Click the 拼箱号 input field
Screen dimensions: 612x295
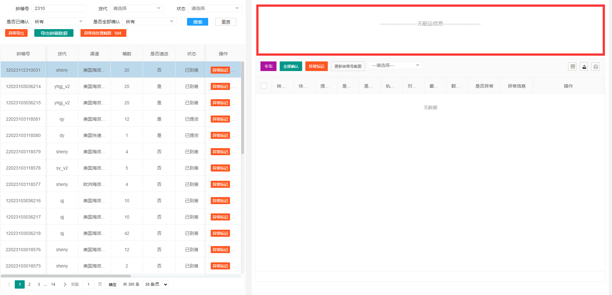(59, 8)
